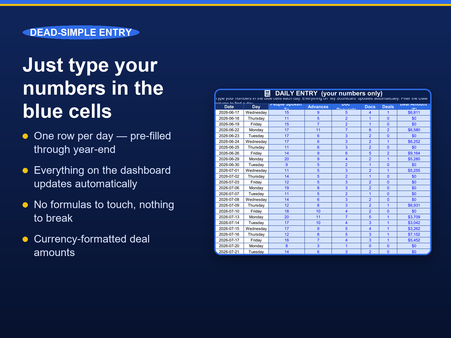Select the Day column header
The height and width of the screenshot is (338, 451).
pyautogui.click(x=256, y=107)
